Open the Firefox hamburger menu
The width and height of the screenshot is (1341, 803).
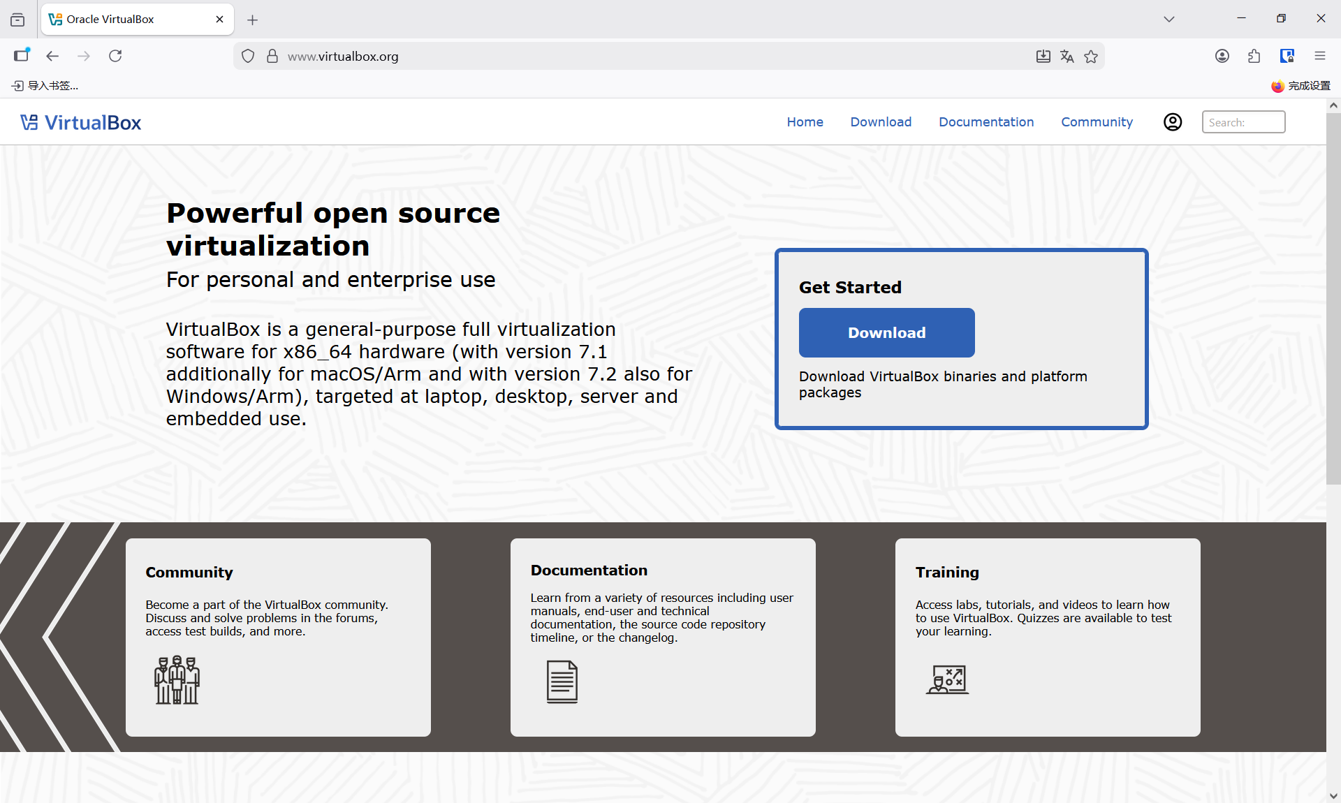point(1319,56)
